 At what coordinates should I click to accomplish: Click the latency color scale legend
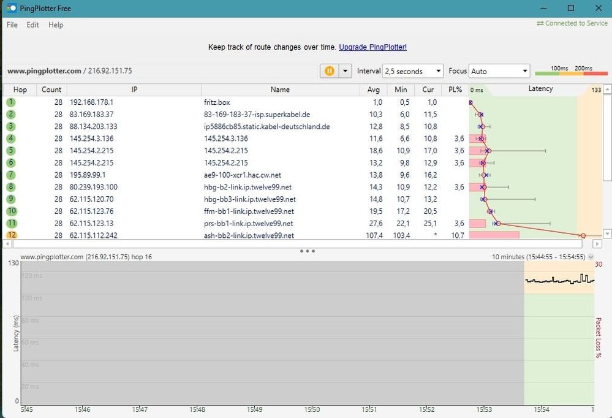pos(572,70)
